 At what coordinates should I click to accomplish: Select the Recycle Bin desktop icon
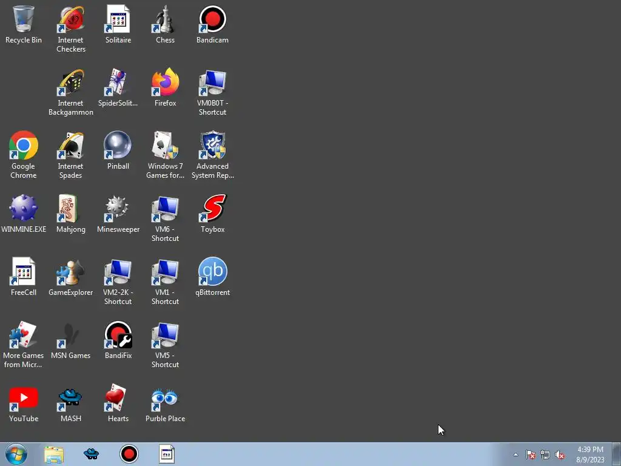pos(24,24)
